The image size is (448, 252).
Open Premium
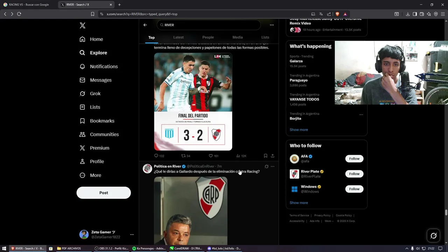tap(94, 148)
